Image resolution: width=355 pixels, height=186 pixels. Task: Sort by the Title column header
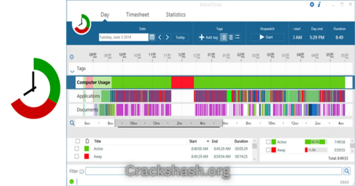97,141
